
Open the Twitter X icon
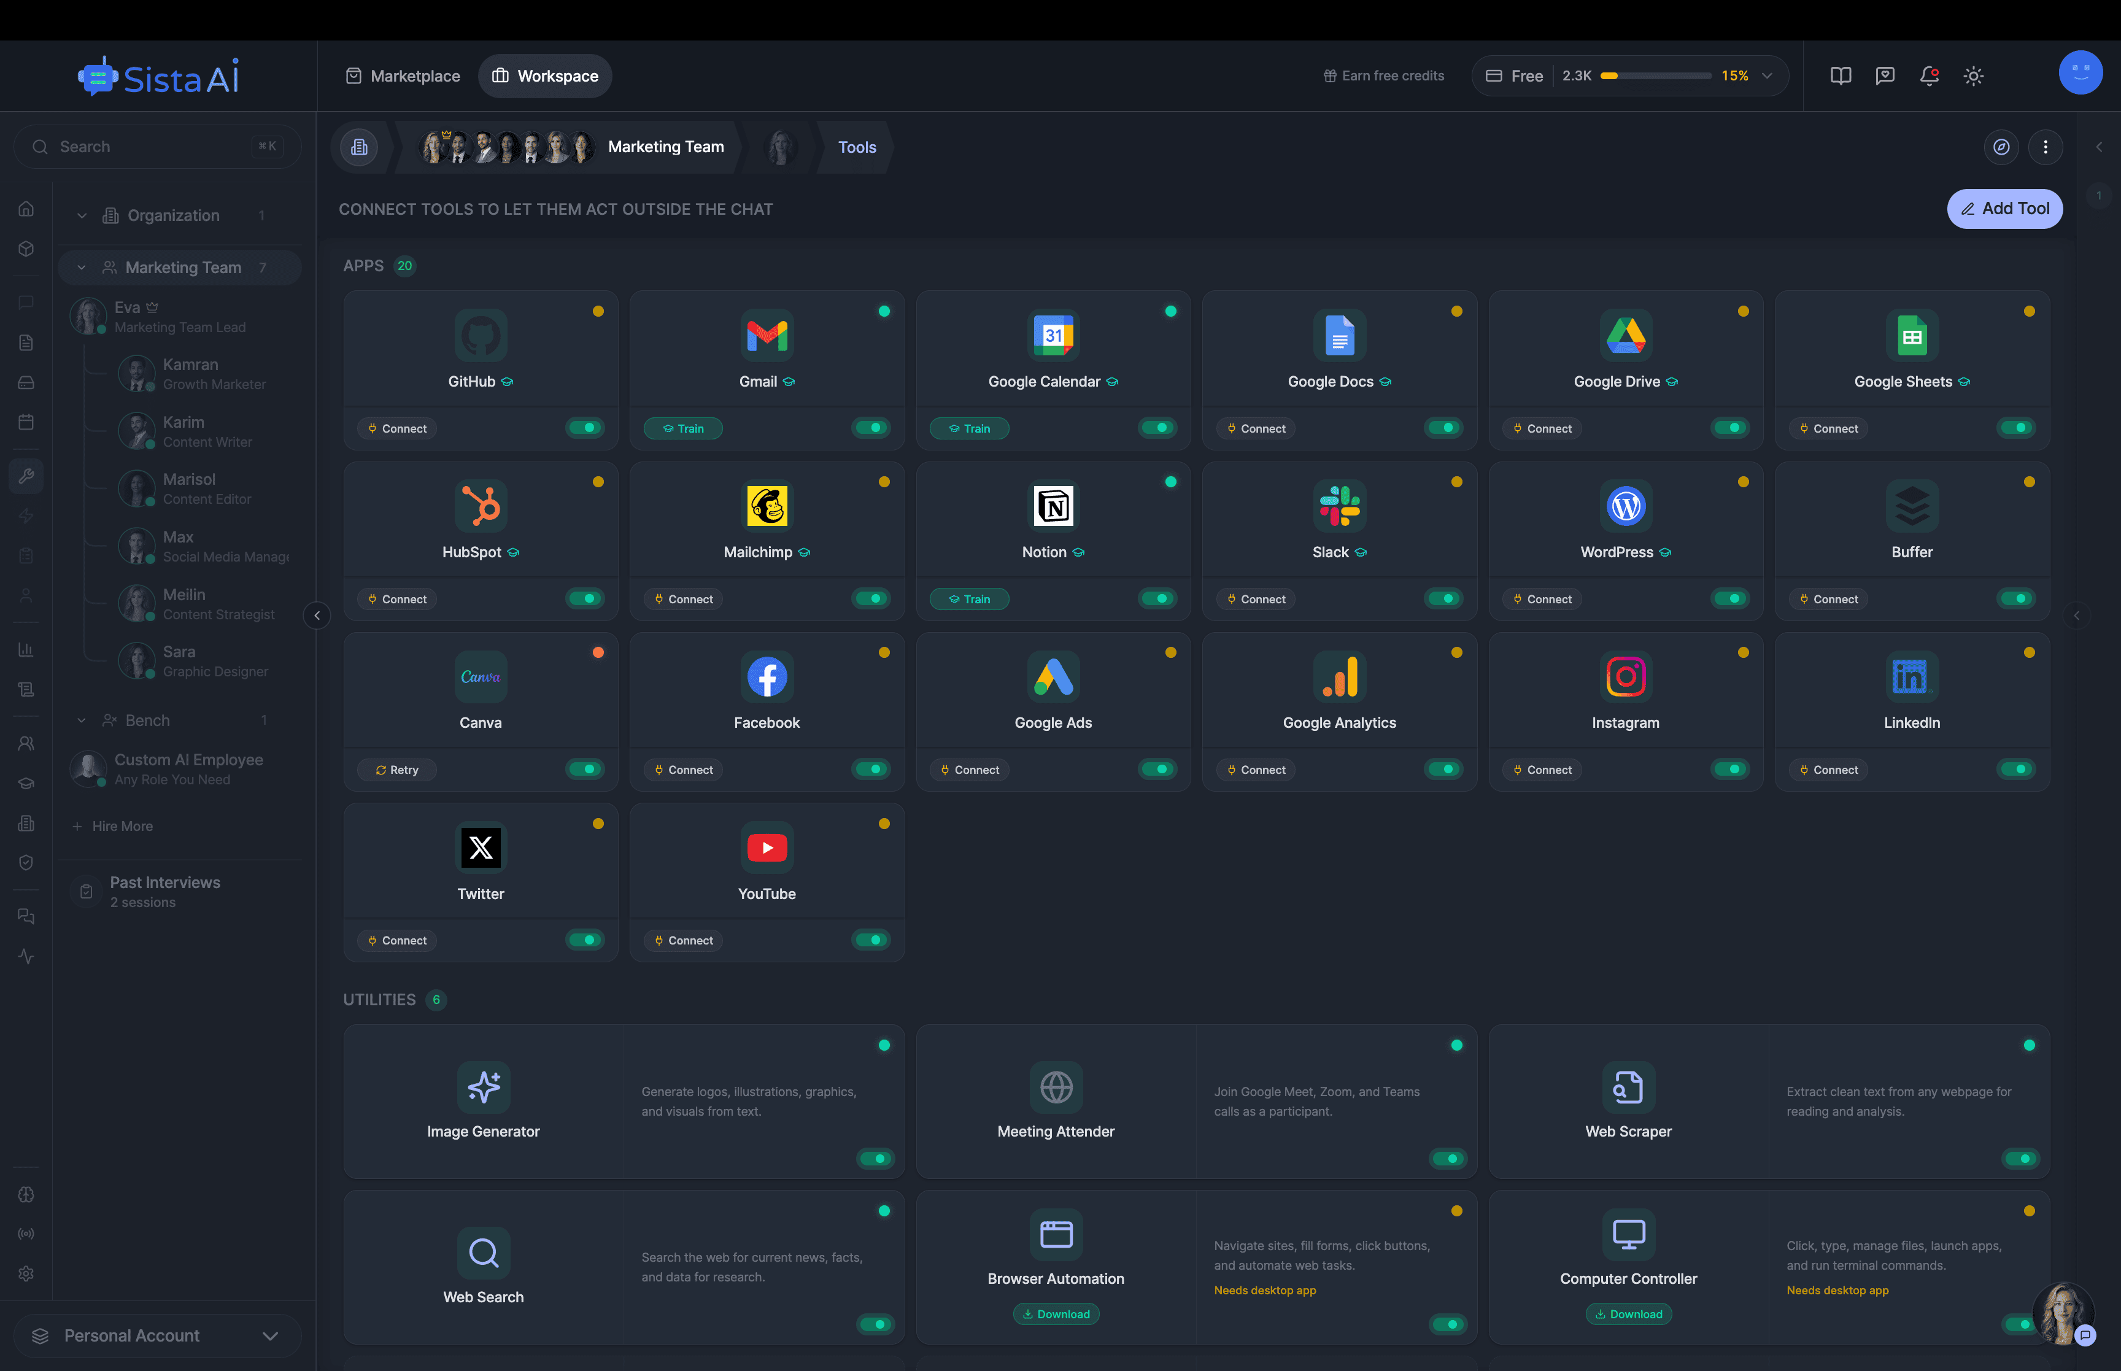[481, 848]
